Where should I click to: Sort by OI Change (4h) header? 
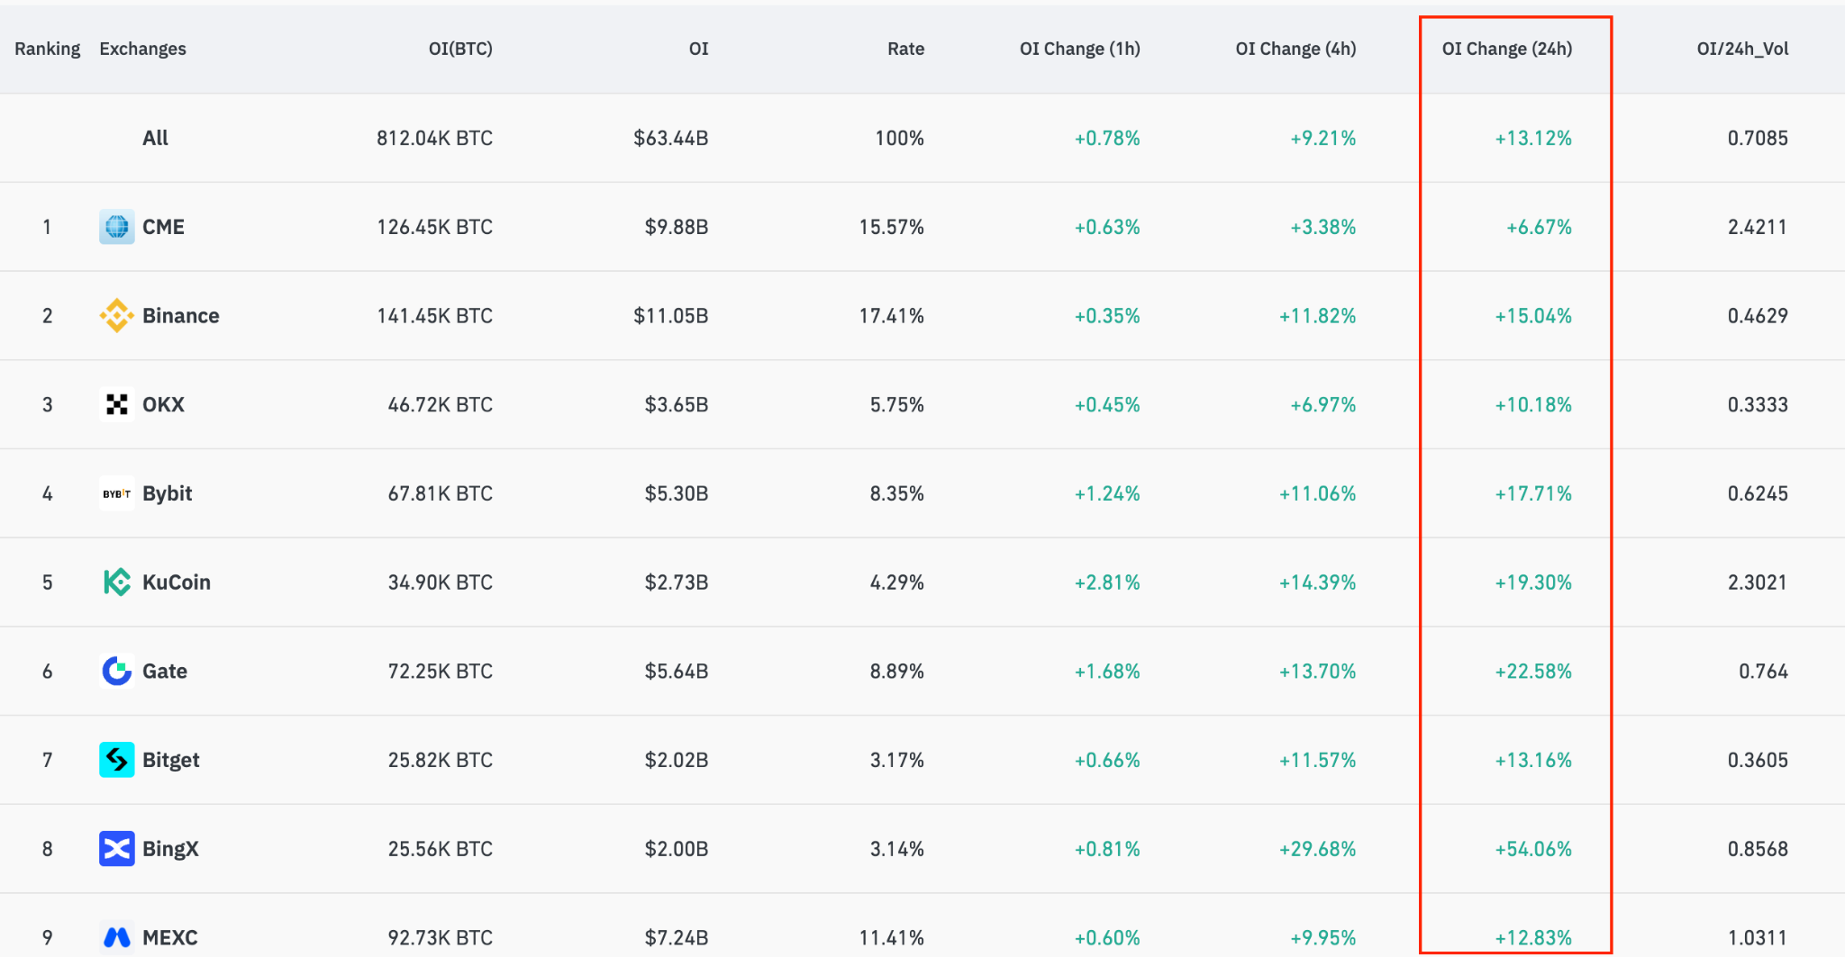click(1295, 49)
